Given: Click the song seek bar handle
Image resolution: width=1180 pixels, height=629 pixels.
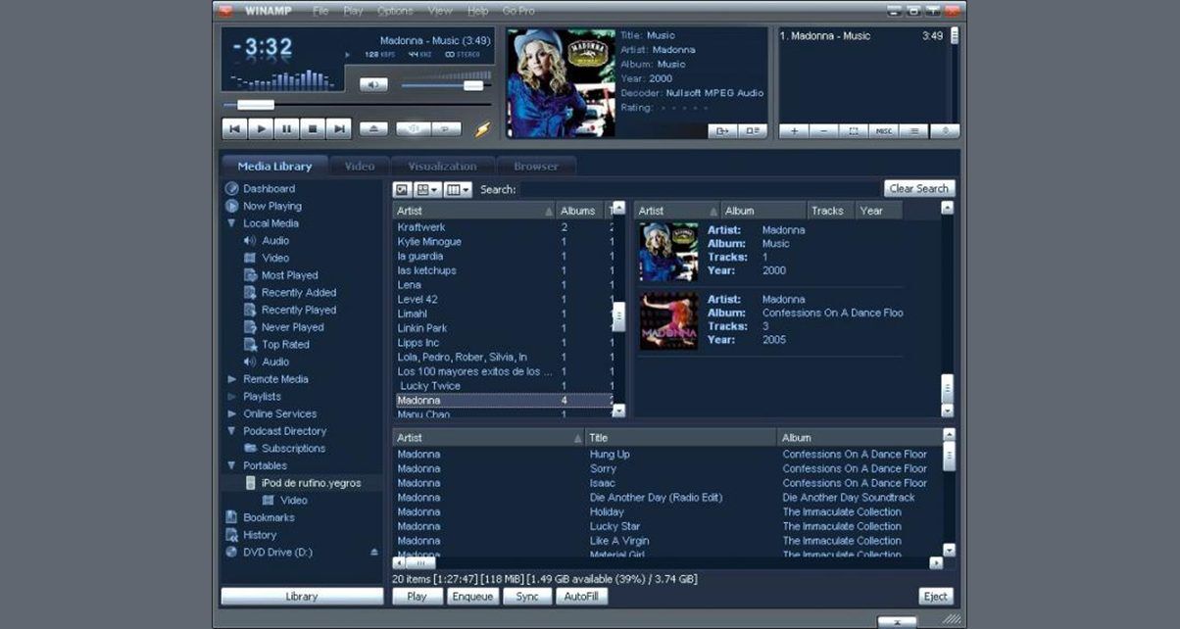Looking at the screenshot, I should (x=255, y=105).
